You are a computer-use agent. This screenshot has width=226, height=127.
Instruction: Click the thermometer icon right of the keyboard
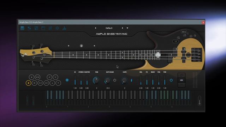pos(200,100)
